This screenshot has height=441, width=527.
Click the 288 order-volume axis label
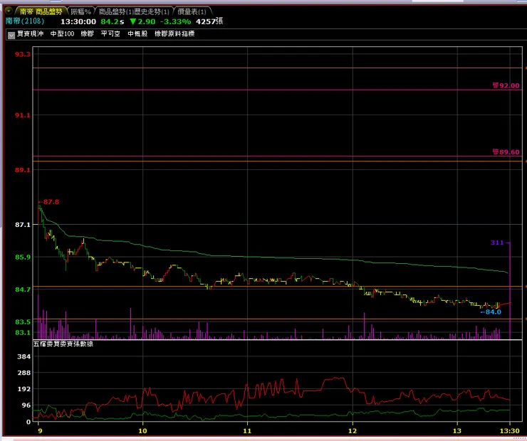pyautogui.click(x=24, y=373)
